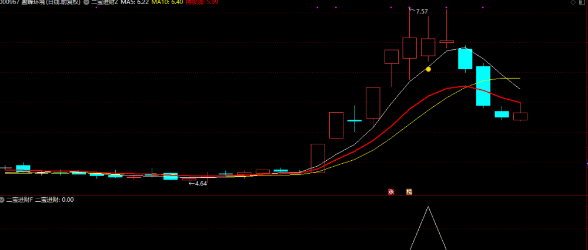588x250 pixels.
Task: Click the 二宝进财Z indicator name label
Action: click(105, 2)
